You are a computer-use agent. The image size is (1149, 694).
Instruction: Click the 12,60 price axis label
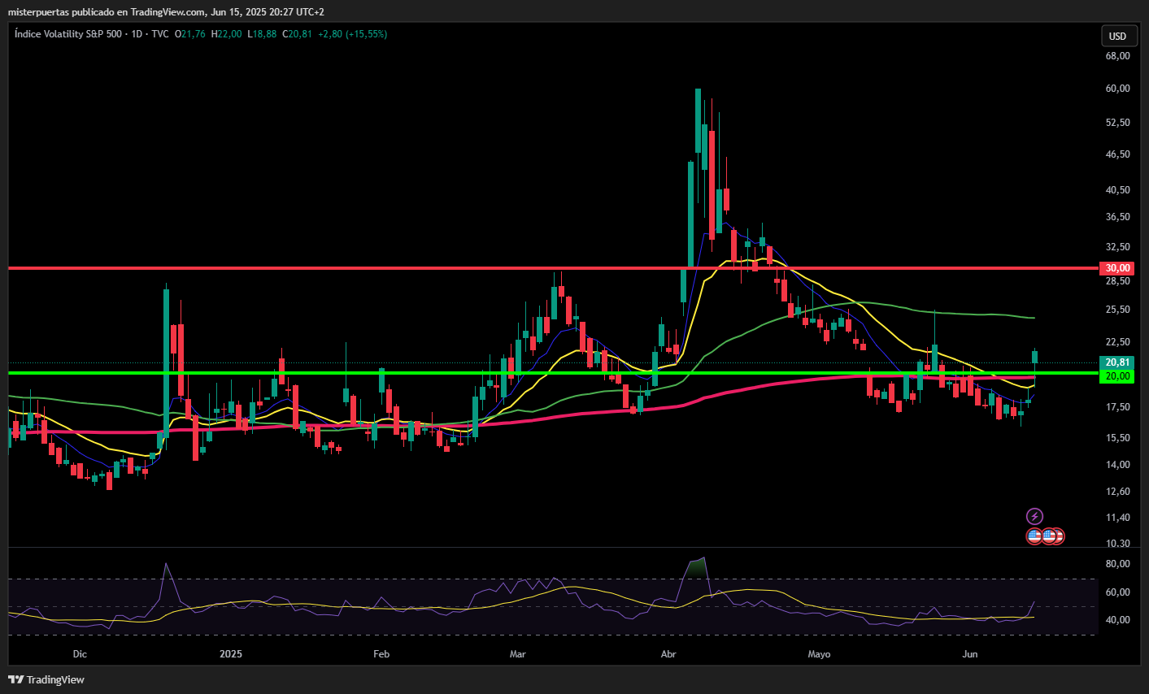click(1118, 492)
